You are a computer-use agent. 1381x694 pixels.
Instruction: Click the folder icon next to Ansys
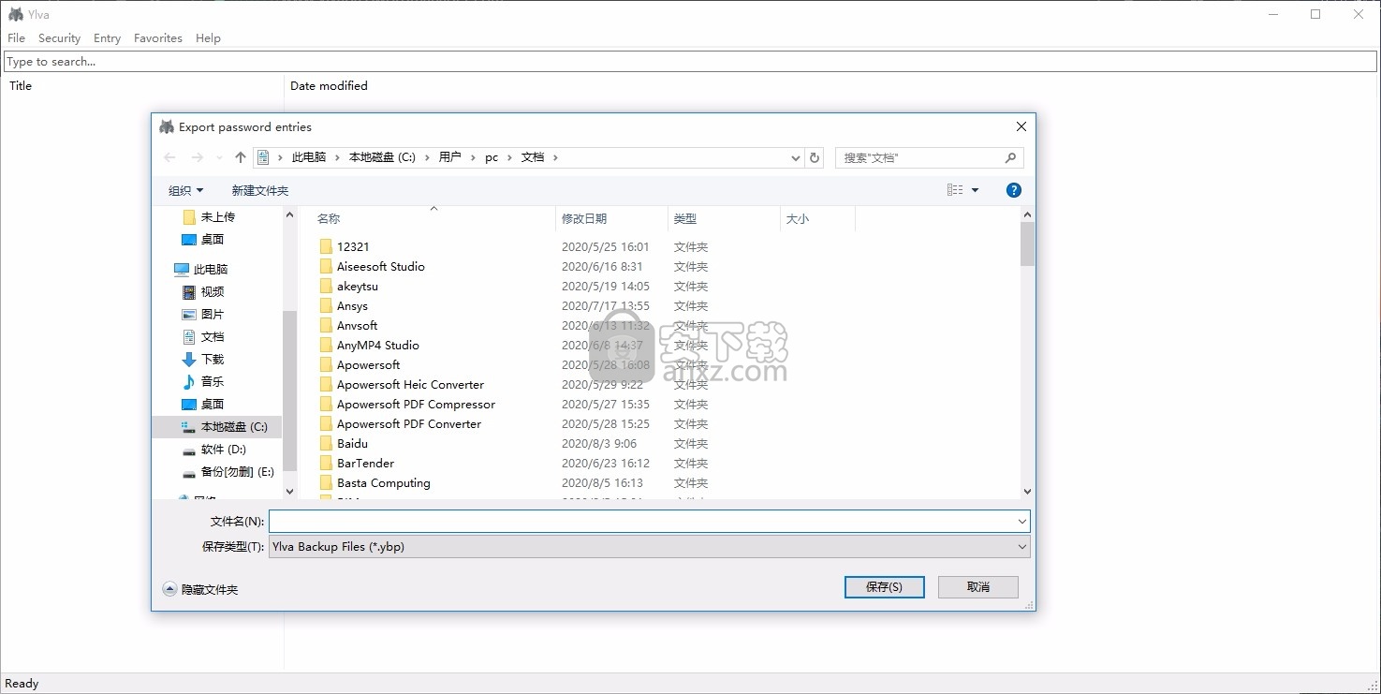[x=326, y=305]
